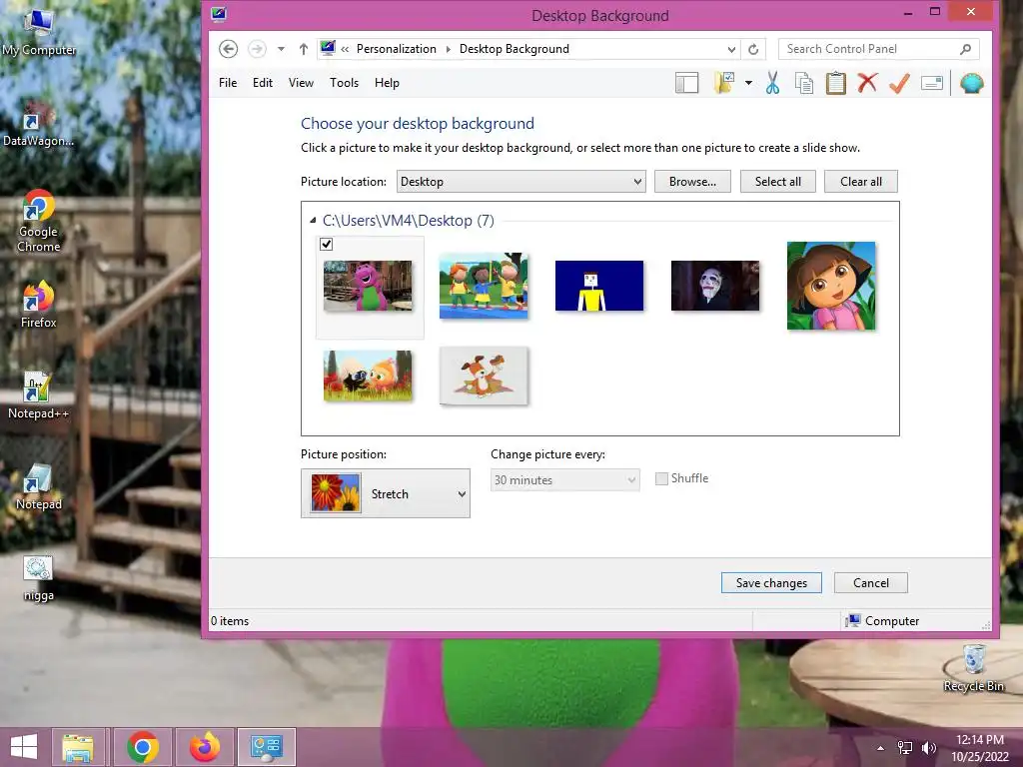The width and height of the screenshot is (1023, 767).
Task: Expand the address bar previous locations dropdown
Action: (731, 49)
